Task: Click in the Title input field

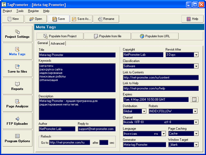Action: click(77, 55)
